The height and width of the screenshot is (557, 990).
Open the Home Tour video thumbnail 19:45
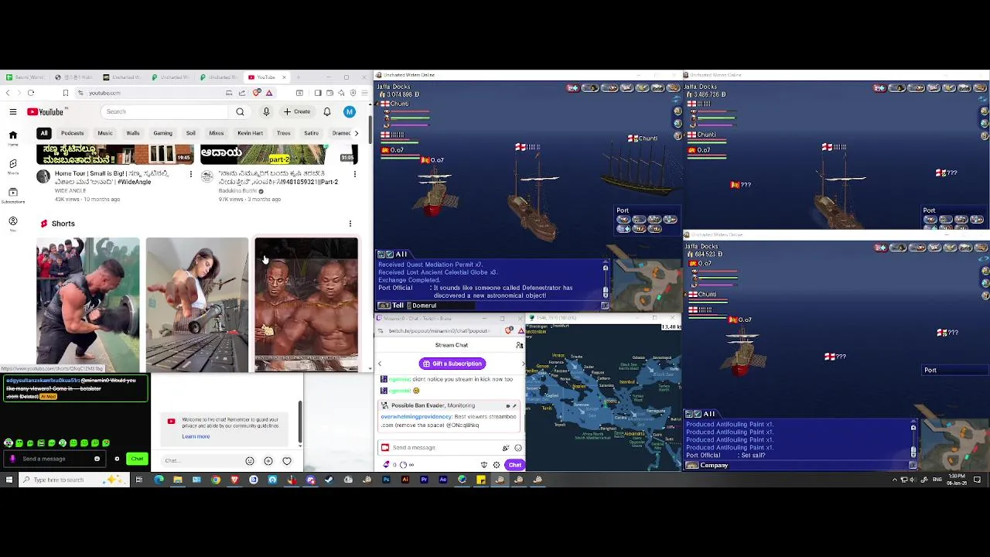pos(116,154)
